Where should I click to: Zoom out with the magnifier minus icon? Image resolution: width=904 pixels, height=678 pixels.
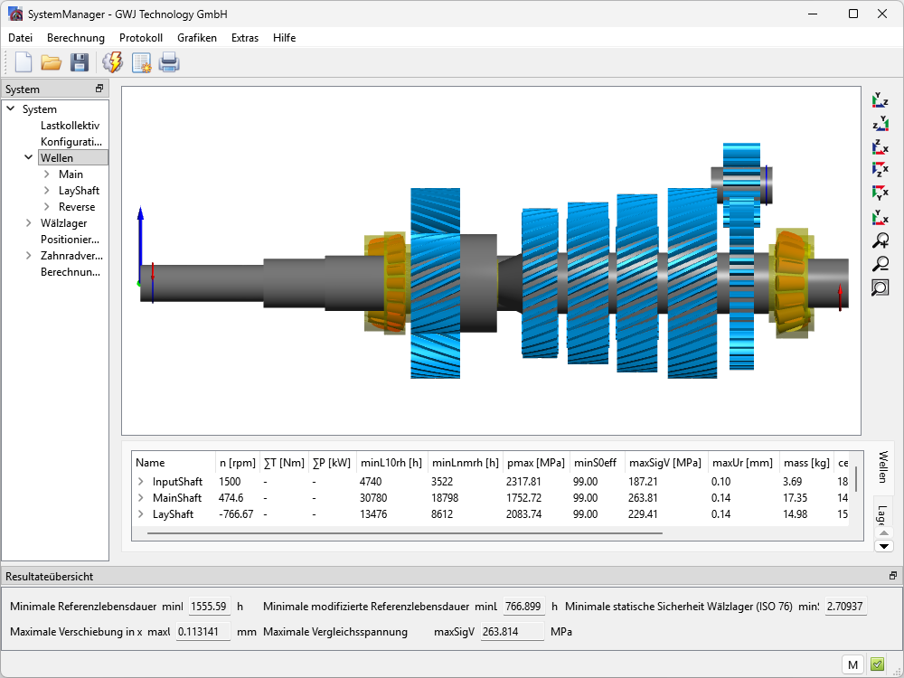point(880,264)
